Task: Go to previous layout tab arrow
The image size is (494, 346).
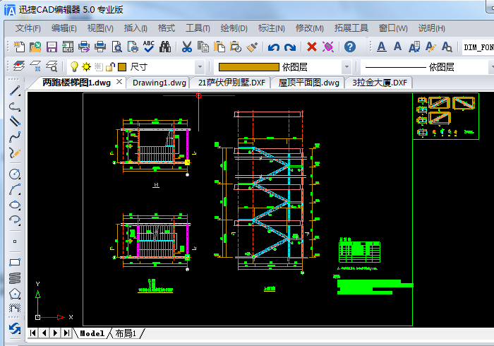Action: tap(44, 333)
